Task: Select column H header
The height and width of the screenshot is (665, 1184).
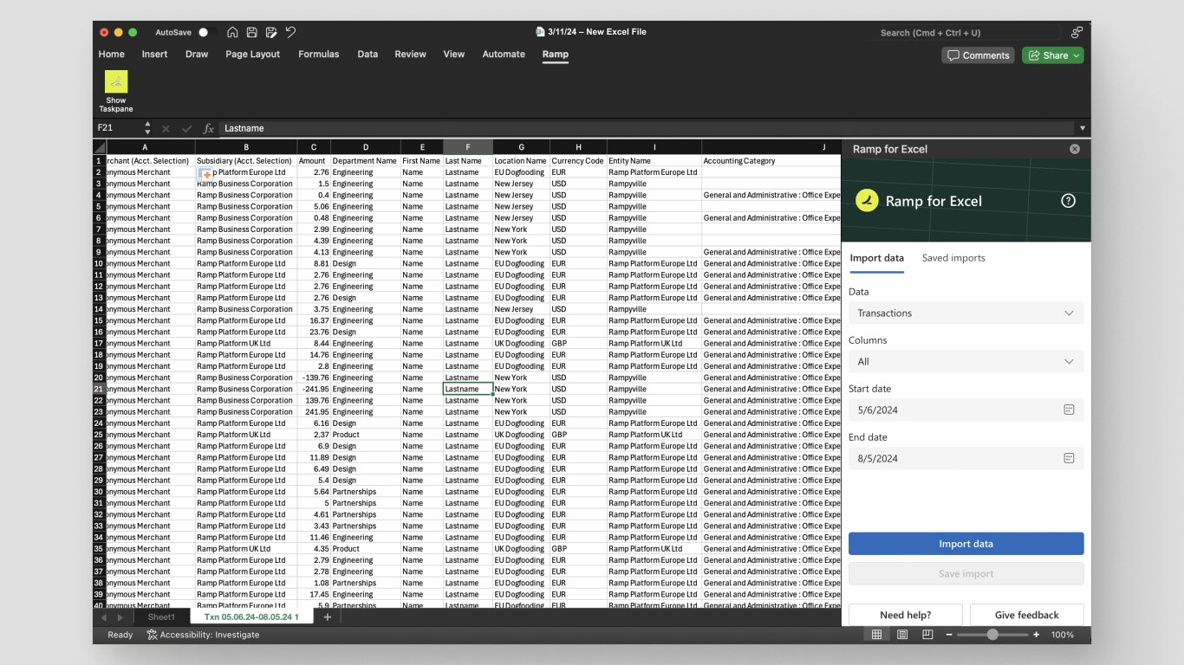Action: (x=578, y=148)
